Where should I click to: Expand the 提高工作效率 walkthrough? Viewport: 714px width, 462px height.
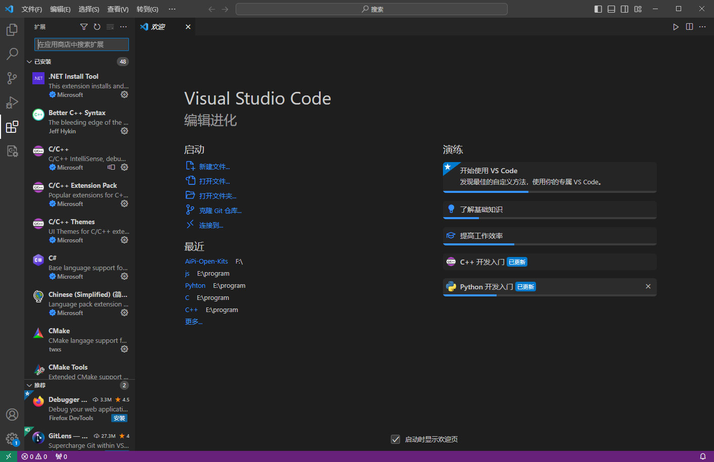pyautogui.click(x=550, y=236)
